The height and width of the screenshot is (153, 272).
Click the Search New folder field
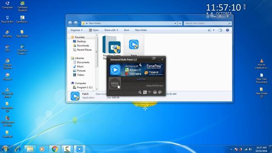coord(207,23)
